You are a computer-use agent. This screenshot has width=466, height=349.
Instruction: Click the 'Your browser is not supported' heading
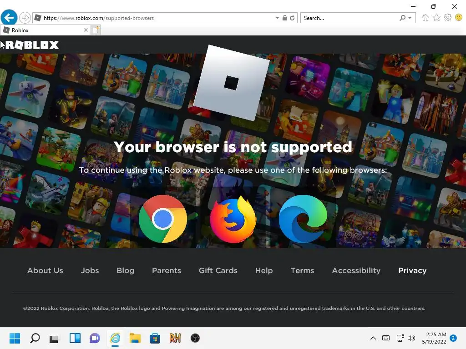pyautogui.click(x=233, y=147)
